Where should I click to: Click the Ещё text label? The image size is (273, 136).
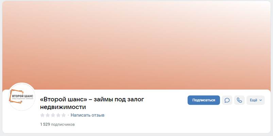(254, 100)
